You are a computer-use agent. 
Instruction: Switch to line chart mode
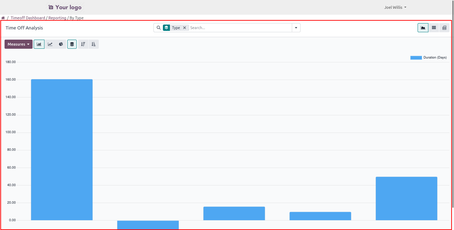click(50, 44)
